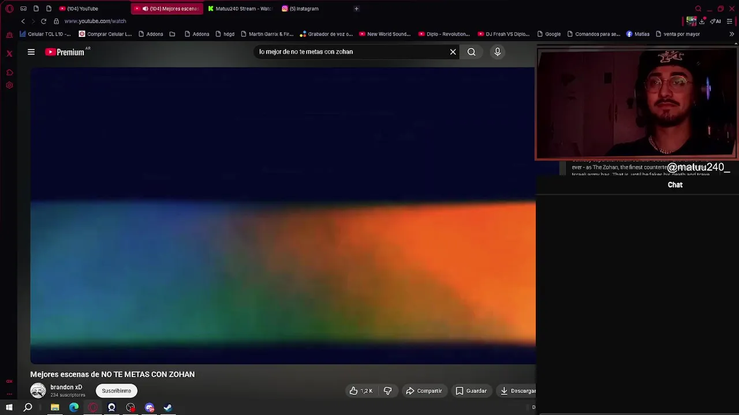This screenshot has width=739, height=415.
Task: Open the 'Comandos para se...' bookmark
Action: coord(594,34)
